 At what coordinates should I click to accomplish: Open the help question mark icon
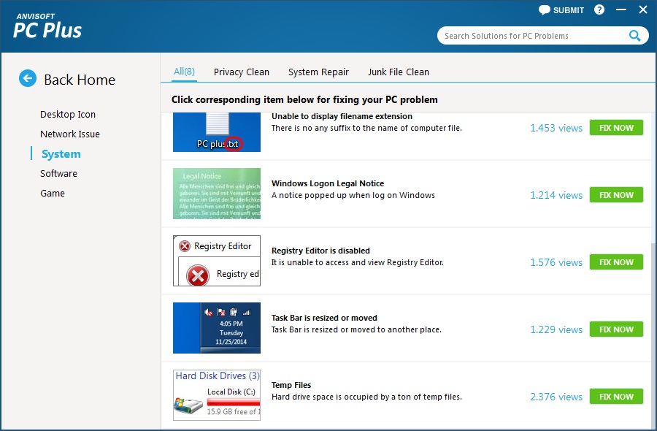[599, 9]
